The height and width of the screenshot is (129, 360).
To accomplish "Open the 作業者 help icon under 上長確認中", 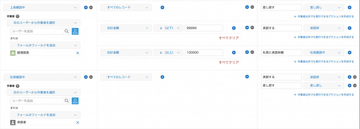I will pos(18,16).
